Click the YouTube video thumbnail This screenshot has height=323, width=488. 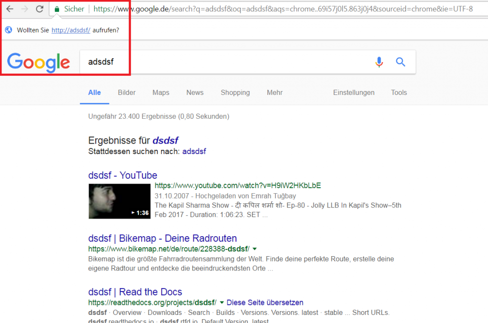[120, 201]
